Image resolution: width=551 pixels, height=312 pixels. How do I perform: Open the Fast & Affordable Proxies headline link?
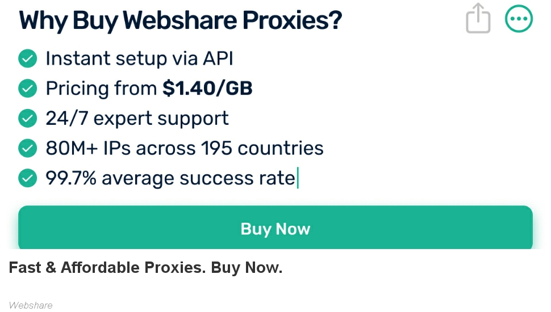145,268
